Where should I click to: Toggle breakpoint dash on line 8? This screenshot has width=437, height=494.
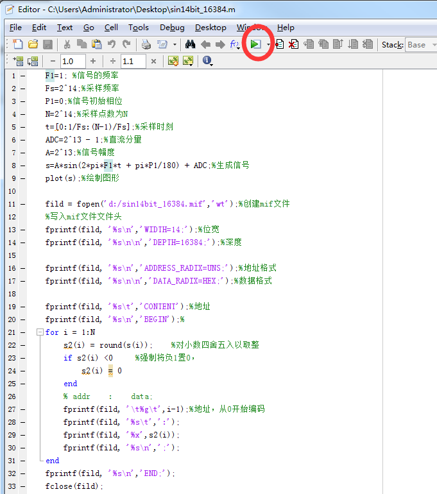coord(22,166)
